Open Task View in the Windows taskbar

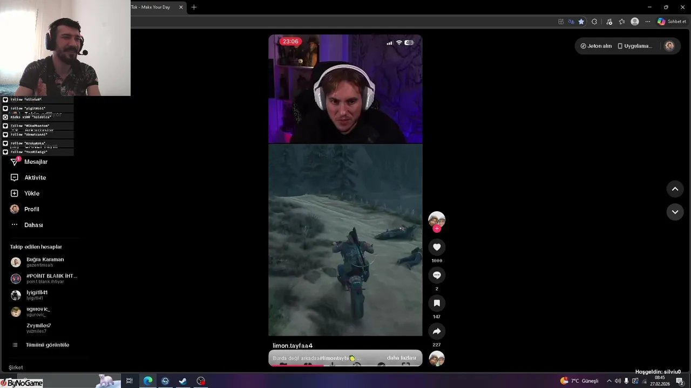[x=130, y=381]
